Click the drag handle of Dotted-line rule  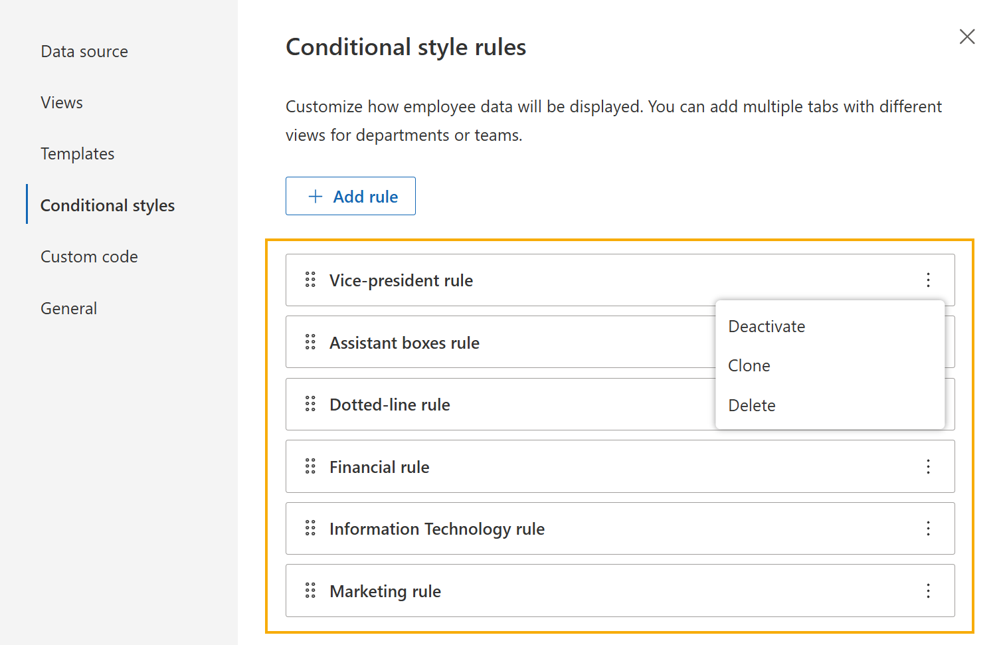[310, 404]
